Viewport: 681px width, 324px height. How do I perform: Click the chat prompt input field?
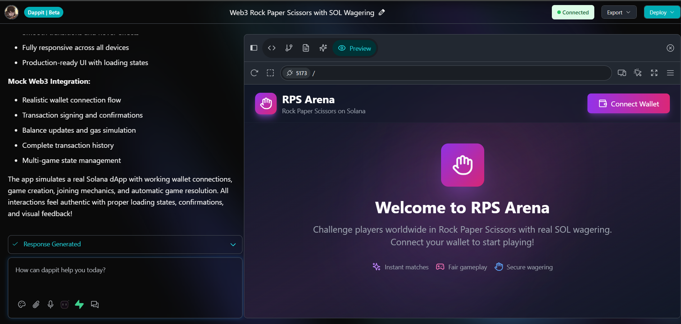click(x=125, y=270)
